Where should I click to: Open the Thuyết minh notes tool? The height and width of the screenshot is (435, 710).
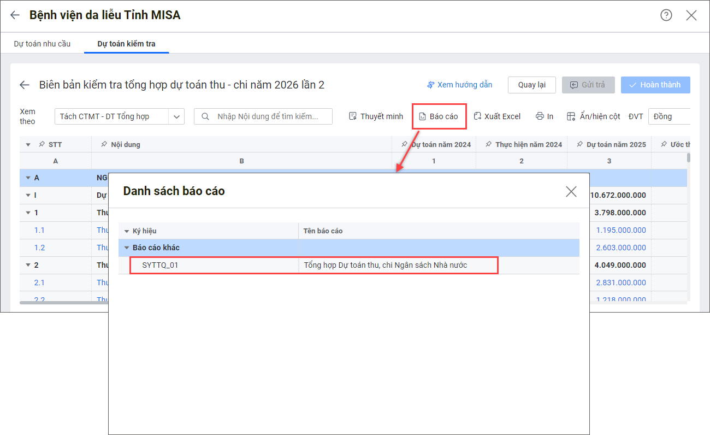click(376, 116)
